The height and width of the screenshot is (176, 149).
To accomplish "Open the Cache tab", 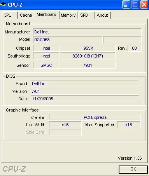I will pyautogui.click(x=26, y=15).
